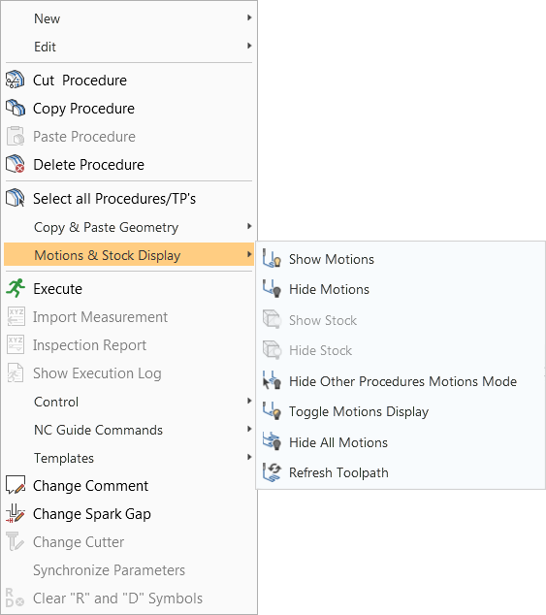Click the Select all Procedures/TP's icon
Image resolution: width=546 pixels, height=615 pixels.
click(16, 198)
